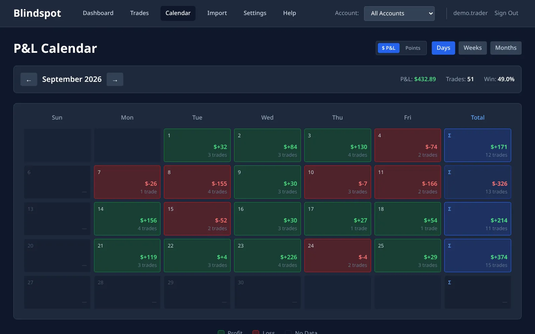Open September 1 day cell $+32
The height and width of the screenshot is (334, 535).
coord(197,145)
